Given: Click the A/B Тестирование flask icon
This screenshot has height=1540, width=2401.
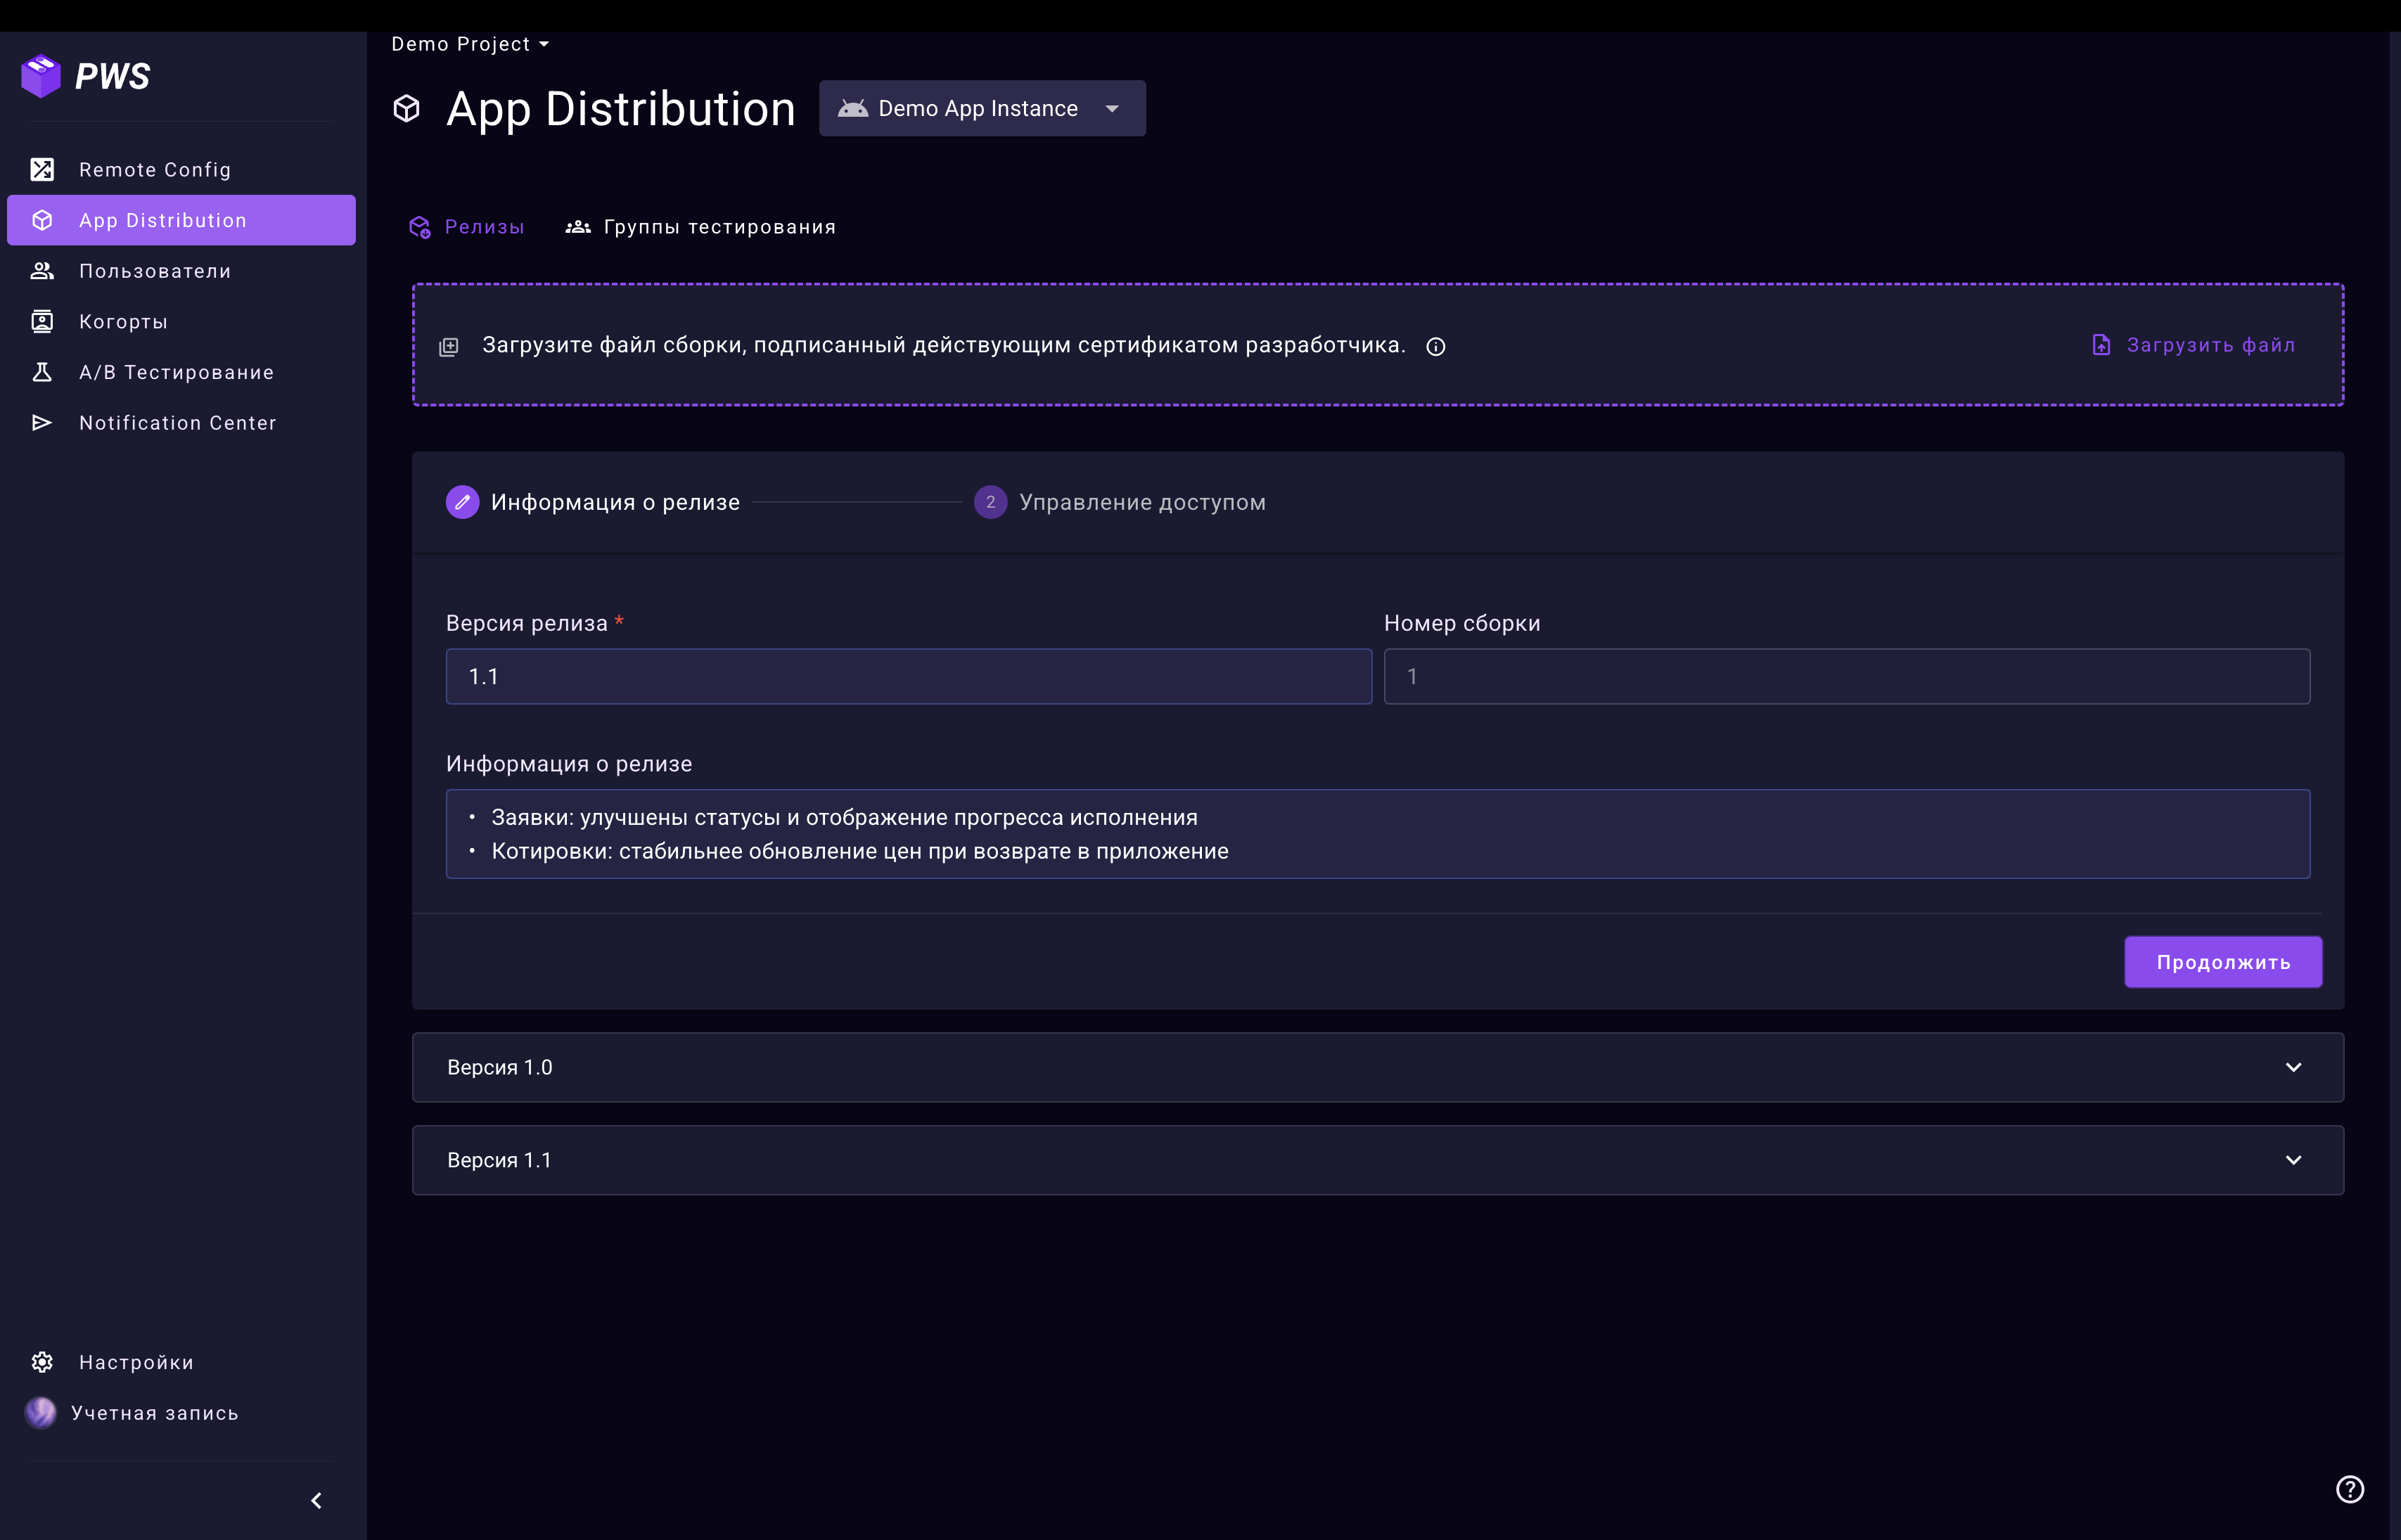Looking at the screenshot, I should click(x=42, y=372).
